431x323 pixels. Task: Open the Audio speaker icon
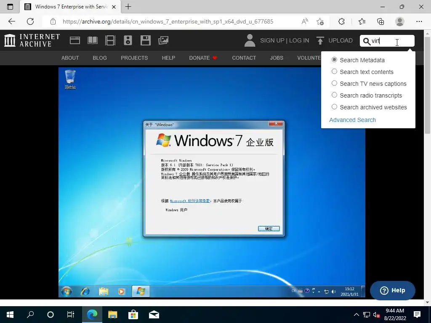pyautogui.click(x=128, y=40)
